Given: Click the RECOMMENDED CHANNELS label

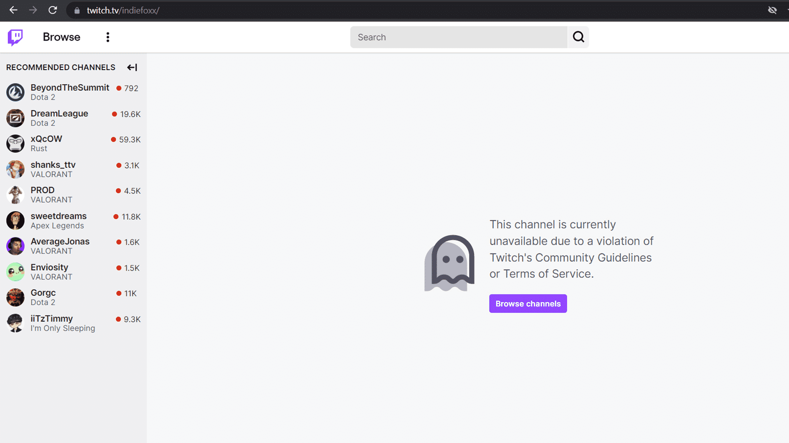Looking at the screenshot, I should [x=61, y=67].
